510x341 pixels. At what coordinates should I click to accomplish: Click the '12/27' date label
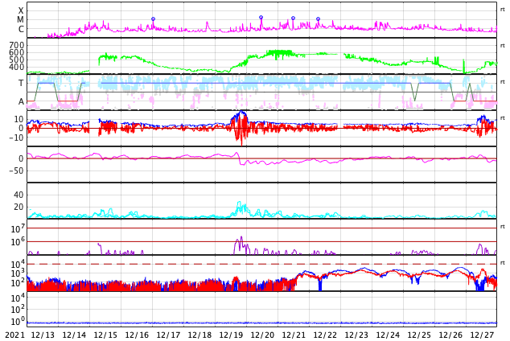tap(482, 335)
